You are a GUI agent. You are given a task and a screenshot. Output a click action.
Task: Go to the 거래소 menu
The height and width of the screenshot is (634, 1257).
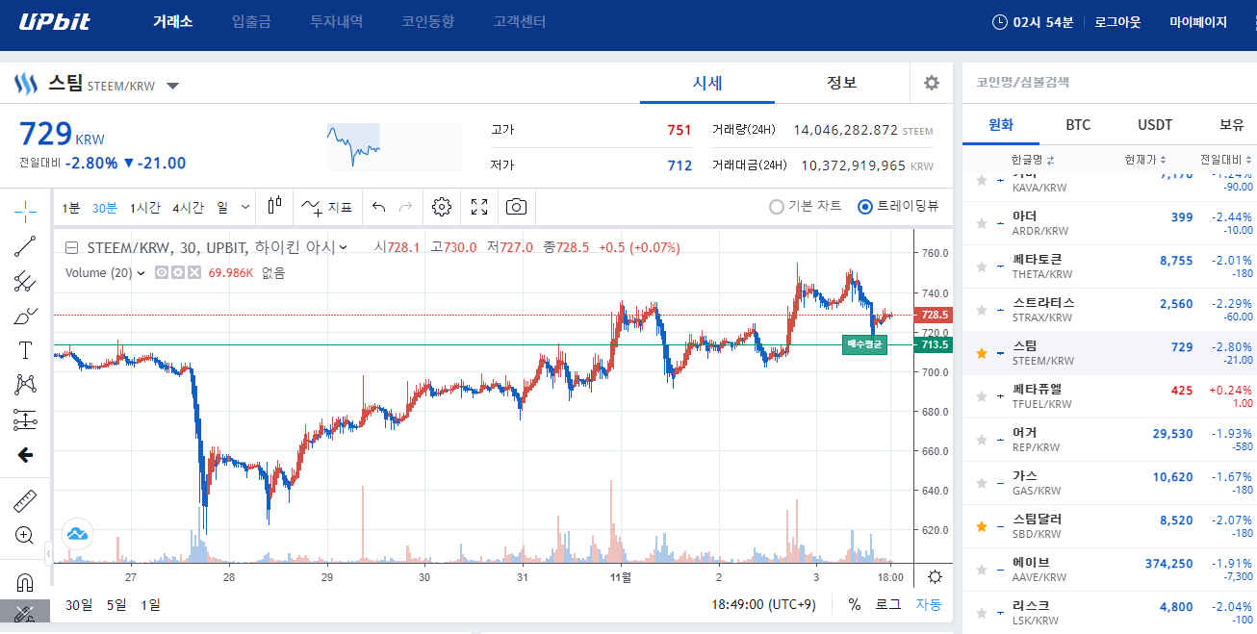click(173, 21)
